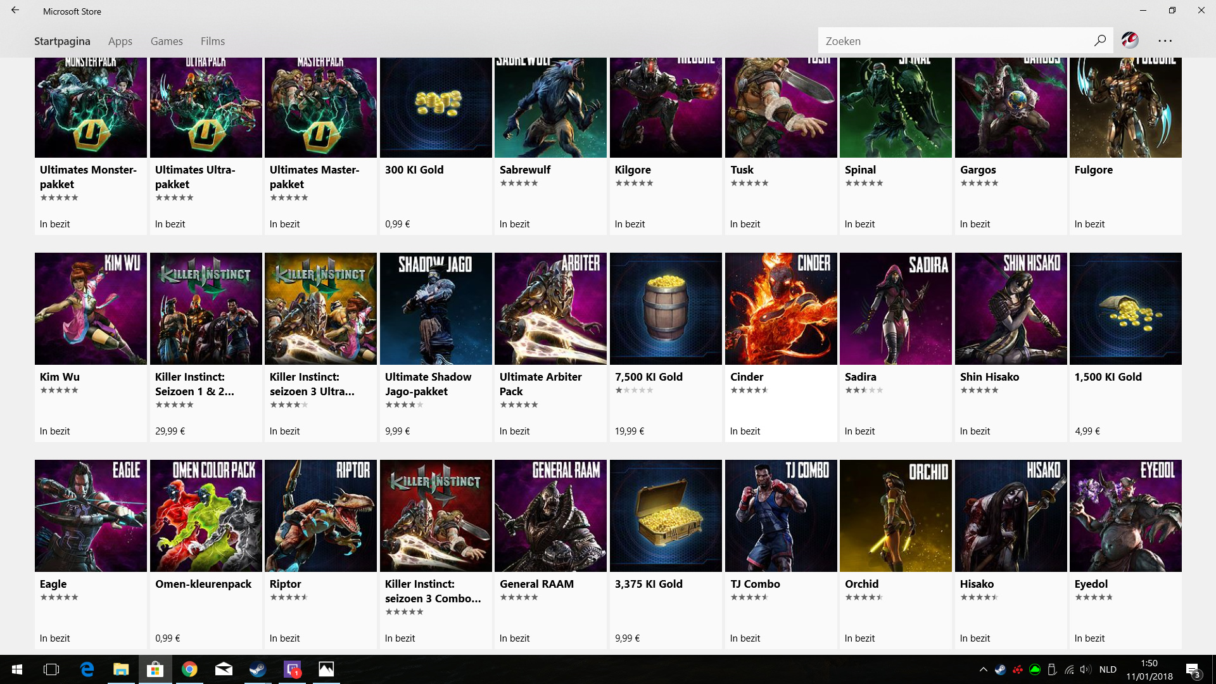
Task: Click the 29,99 € price text
Action: (170, 431)
